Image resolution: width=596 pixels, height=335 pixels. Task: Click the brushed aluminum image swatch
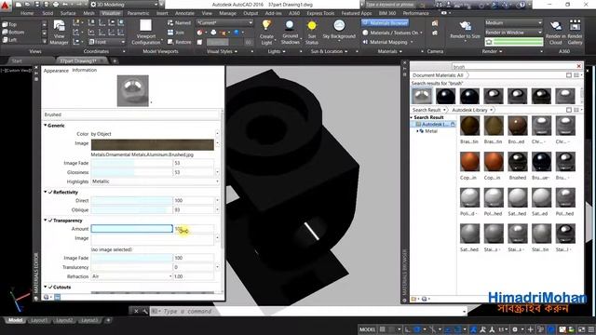[x=153, y=145]
